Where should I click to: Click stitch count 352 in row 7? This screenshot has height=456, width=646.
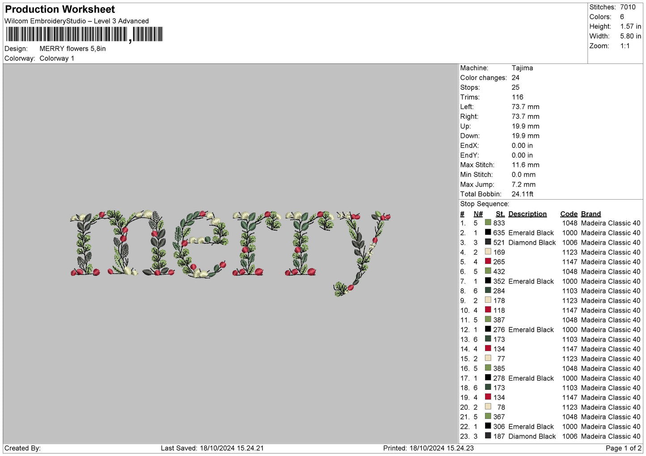click(499, 281)
